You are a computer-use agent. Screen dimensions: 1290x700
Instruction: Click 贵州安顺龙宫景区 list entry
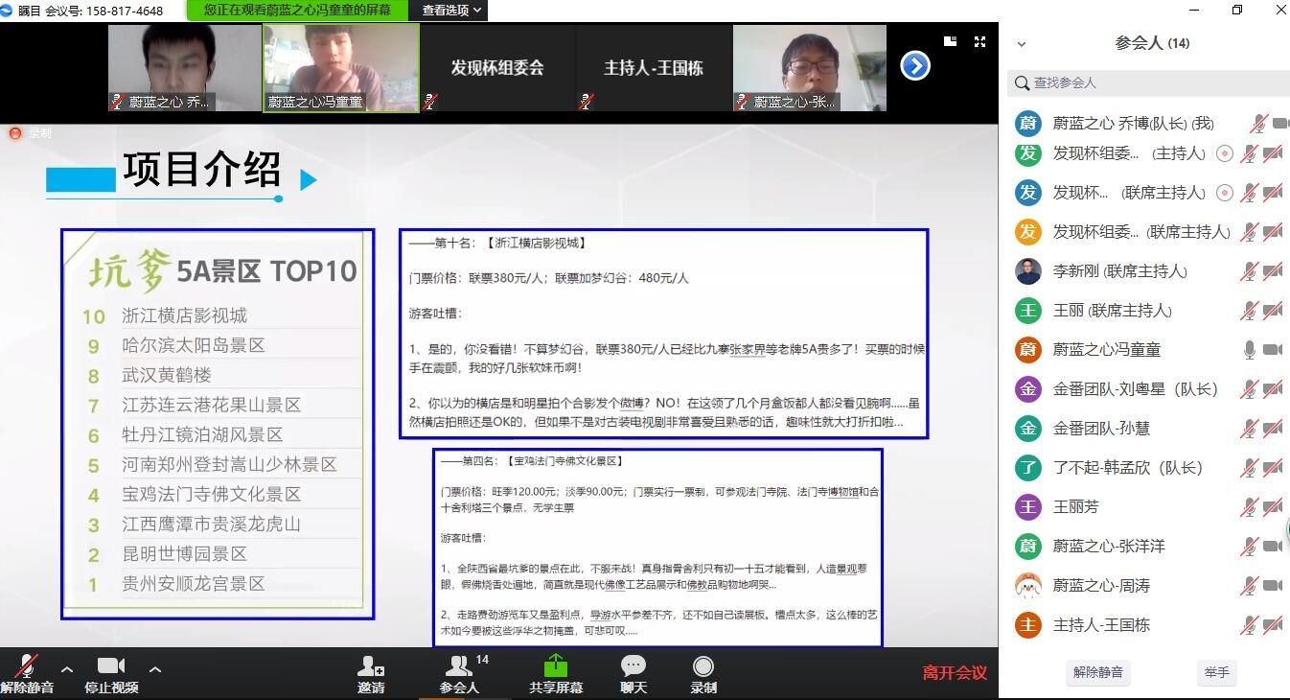pyautogui.click(x=194, y=584)
